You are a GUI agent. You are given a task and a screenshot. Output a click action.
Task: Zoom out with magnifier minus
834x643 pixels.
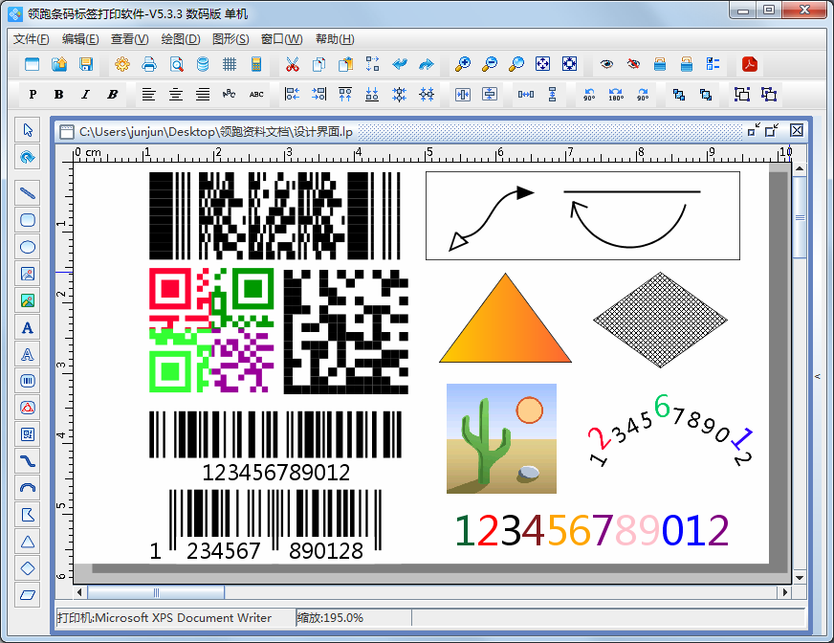tap(490, 64)
